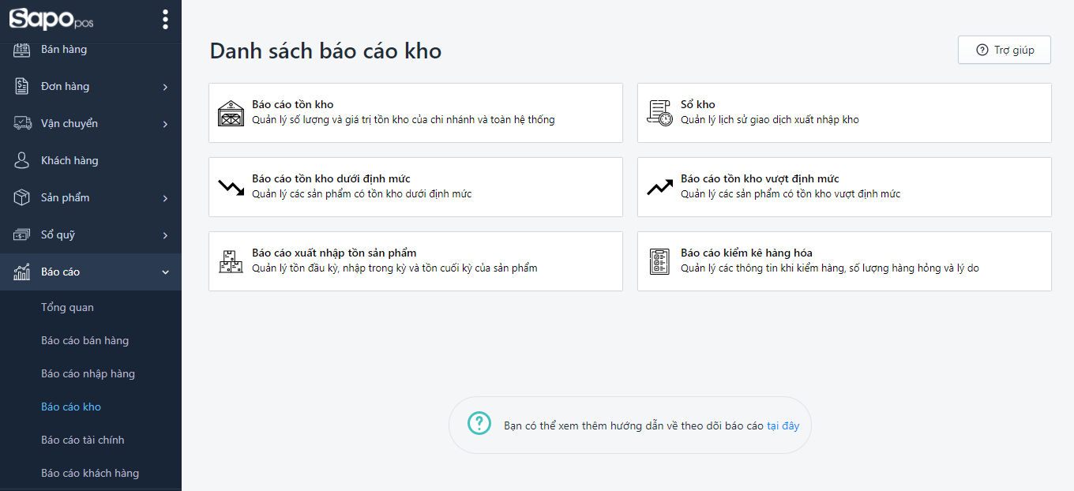1074x491 pixels.
Task: Click the Sapo POS logo
Action: click(x=51, y=20)
